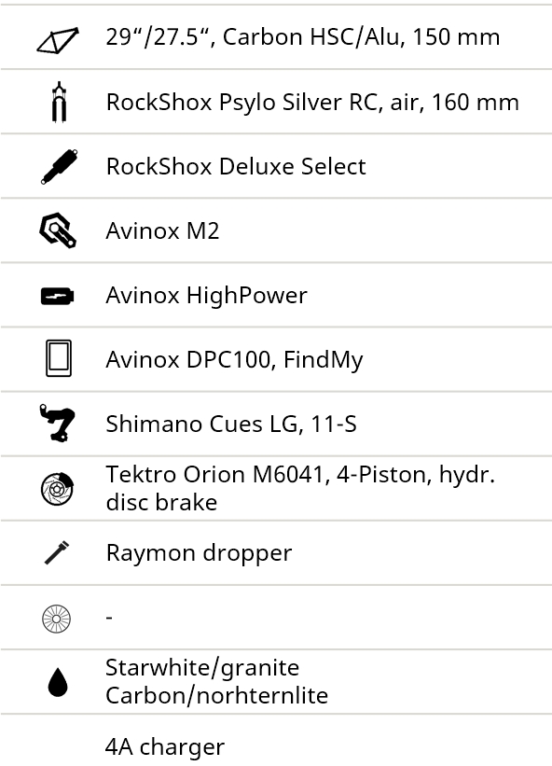552x766 pixels.
Task: Click the Shimano Cues LG, 11-S text
Action: [x=231, y=424]
